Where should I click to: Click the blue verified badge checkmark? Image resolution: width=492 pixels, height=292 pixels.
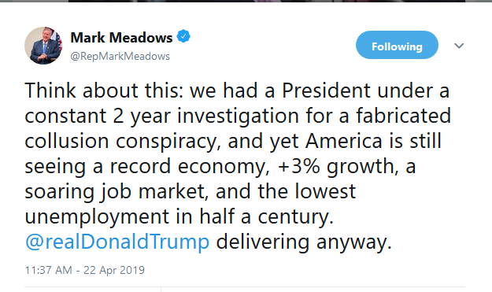coord(183,36)
